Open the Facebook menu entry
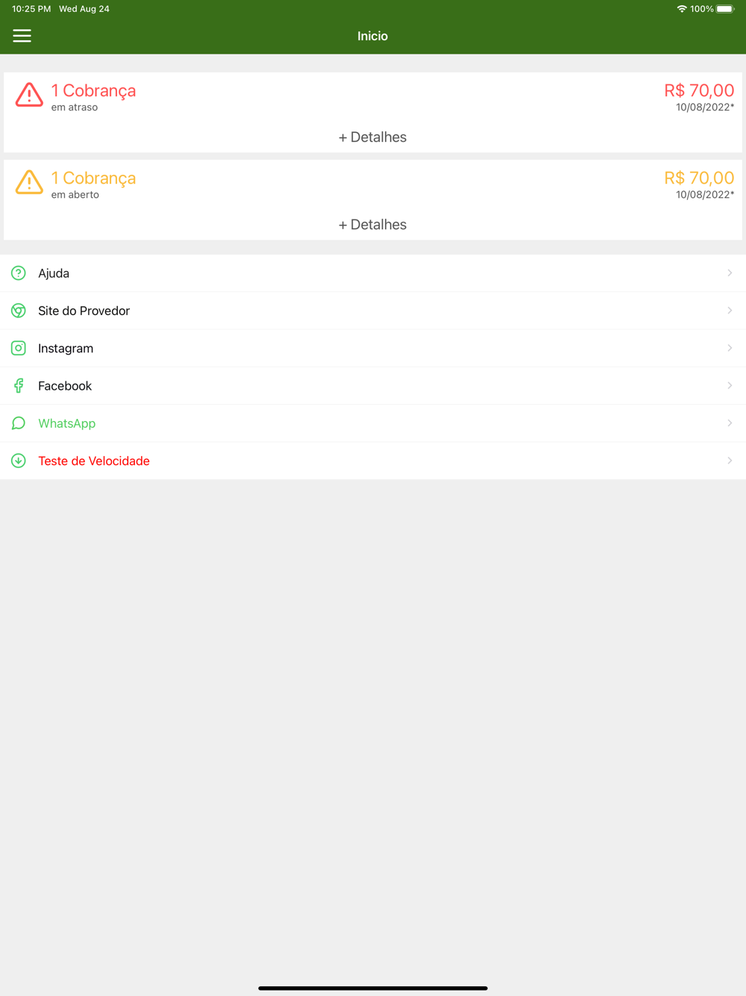Screen dimensions: 746x996 (373, 386)
